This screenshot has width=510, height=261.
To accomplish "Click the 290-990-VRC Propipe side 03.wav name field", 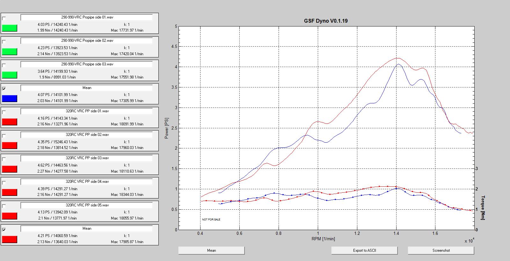I will tap(87, 64).
